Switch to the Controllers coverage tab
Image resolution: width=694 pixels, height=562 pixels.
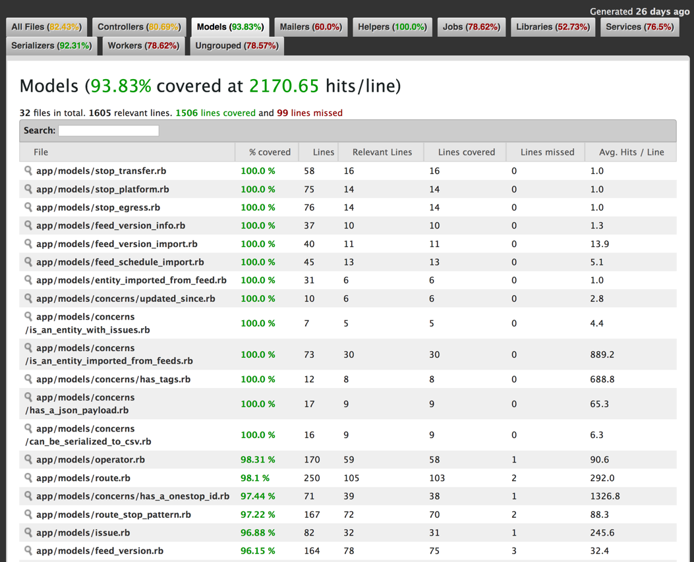[x=138, y=27]
